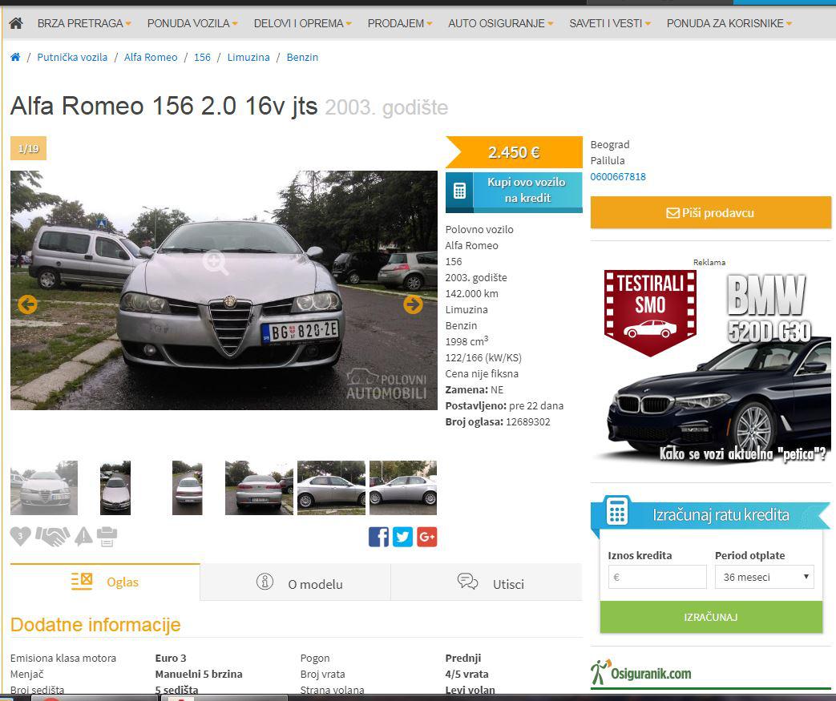
Task: Print the listing with printer icon
Action: [107, 536]
